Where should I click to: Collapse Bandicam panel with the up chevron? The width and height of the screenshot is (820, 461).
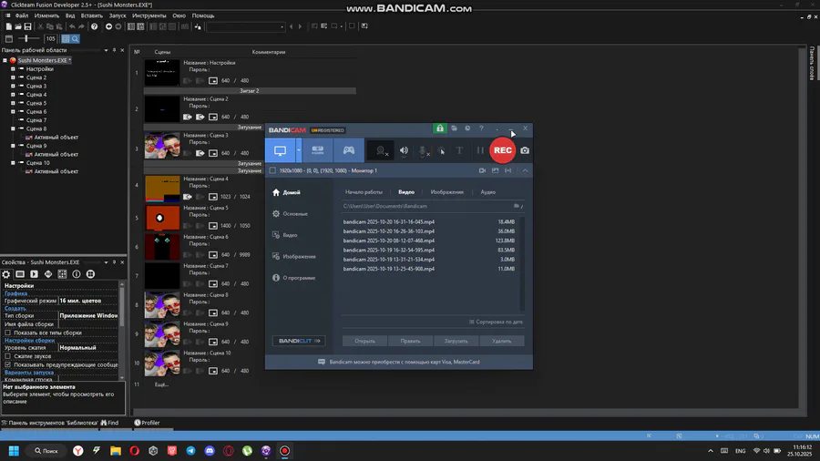pyautogui.click(x=525, y=170)
